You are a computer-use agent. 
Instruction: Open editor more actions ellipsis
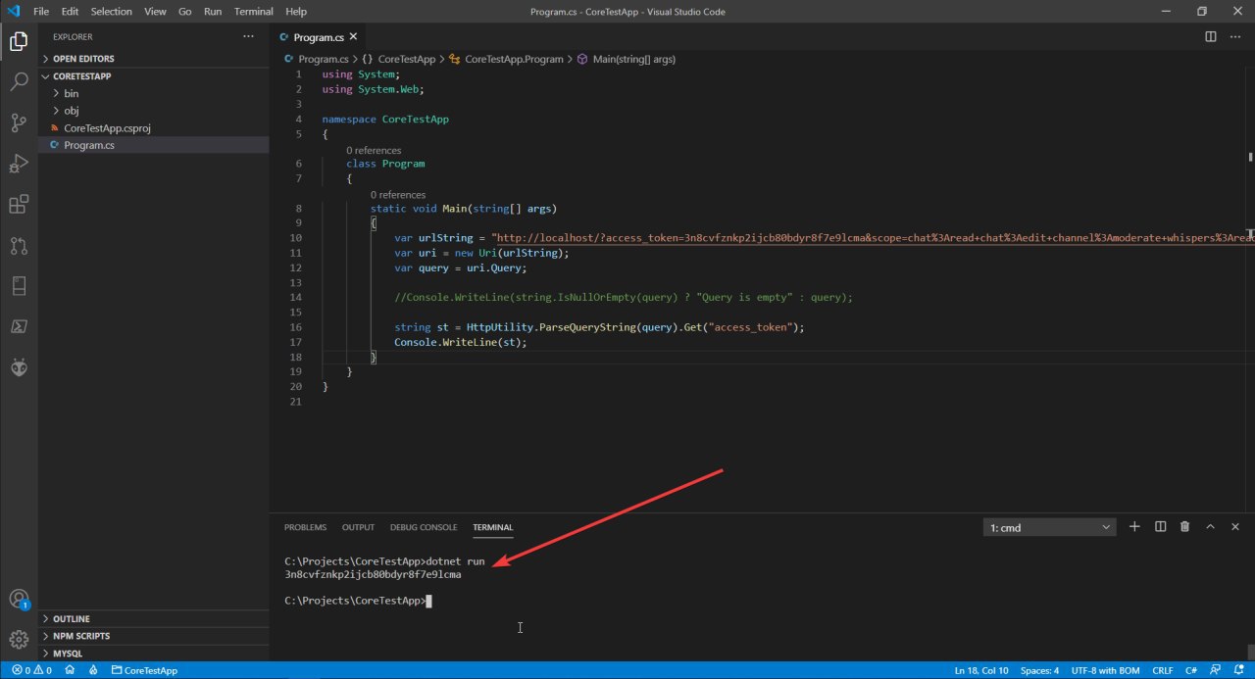(x=1236, y=36)
